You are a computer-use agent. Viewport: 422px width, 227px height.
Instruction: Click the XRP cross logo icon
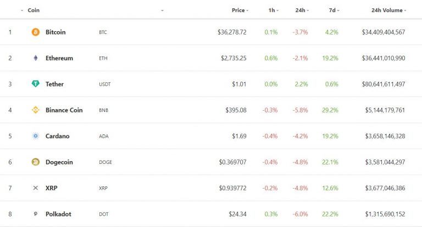pos(36,188)
